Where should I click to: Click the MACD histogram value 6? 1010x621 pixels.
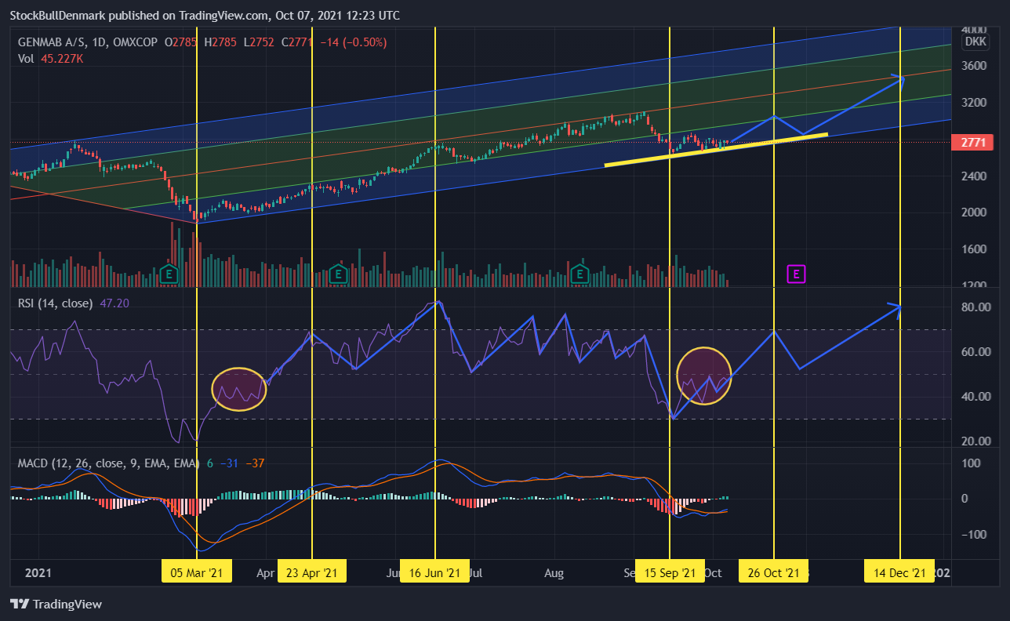210,463
